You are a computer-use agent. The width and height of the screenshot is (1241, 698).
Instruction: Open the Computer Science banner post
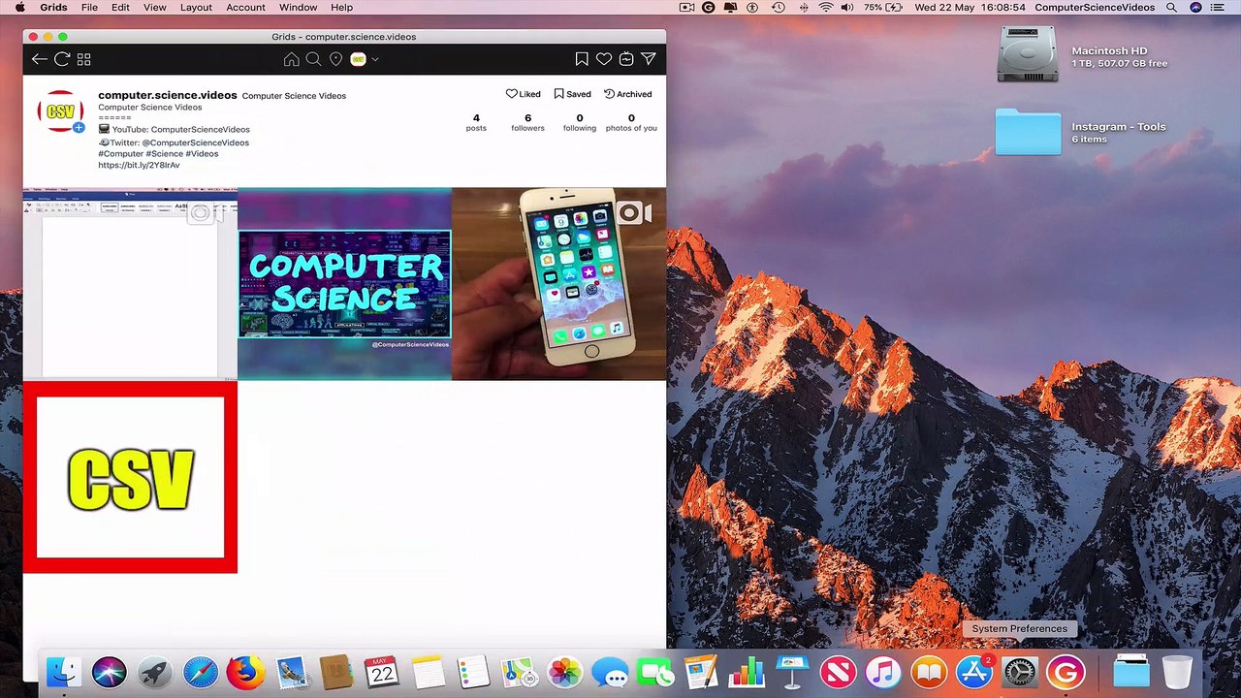[344, 283]
